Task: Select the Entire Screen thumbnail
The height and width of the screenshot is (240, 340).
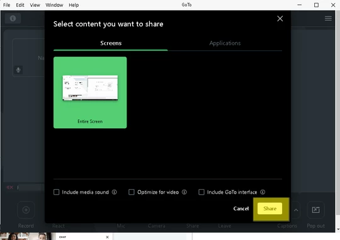Action: coord(90,92)
